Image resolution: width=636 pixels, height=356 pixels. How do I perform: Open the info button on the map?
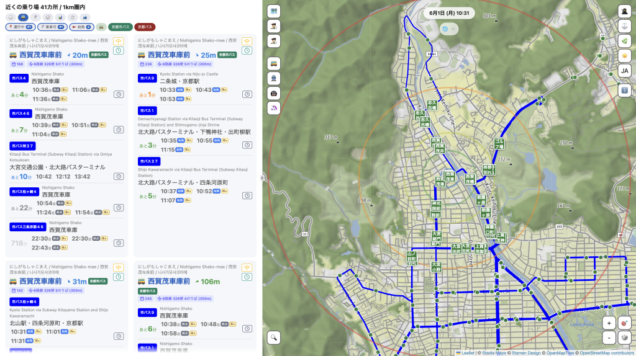625,90
